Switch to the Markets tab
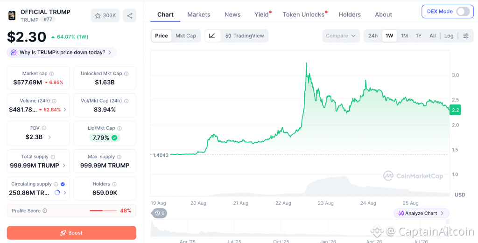Image resolution: width=478 pixels, height=243 pixels. (x=199, y=14)
